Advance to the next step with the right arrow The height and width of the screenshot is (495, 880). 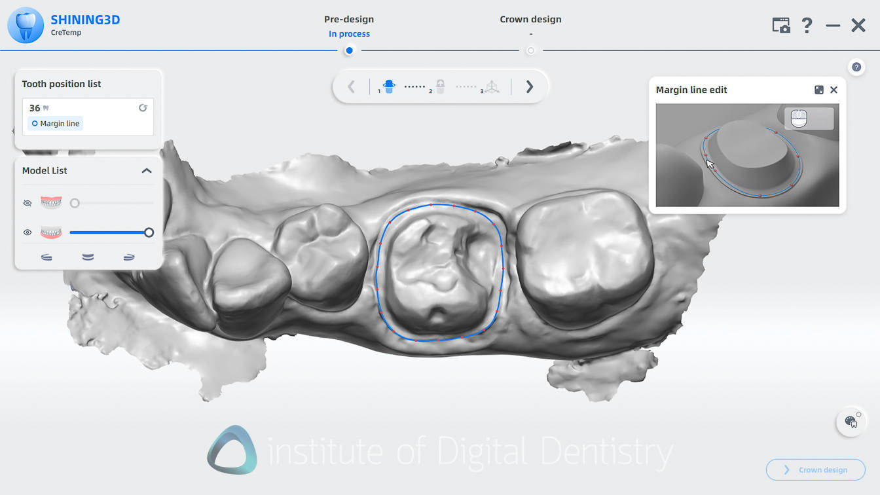point(529,86)
